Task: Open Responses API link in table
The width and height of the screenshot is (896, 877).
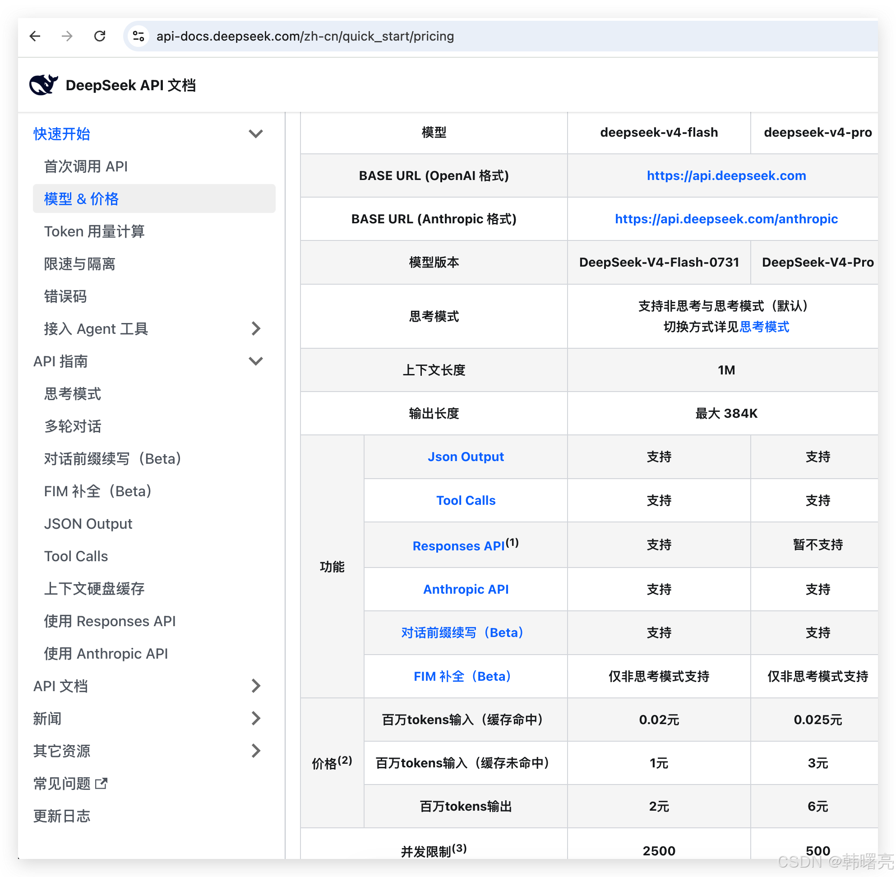Action: click(x=458, y=546)
